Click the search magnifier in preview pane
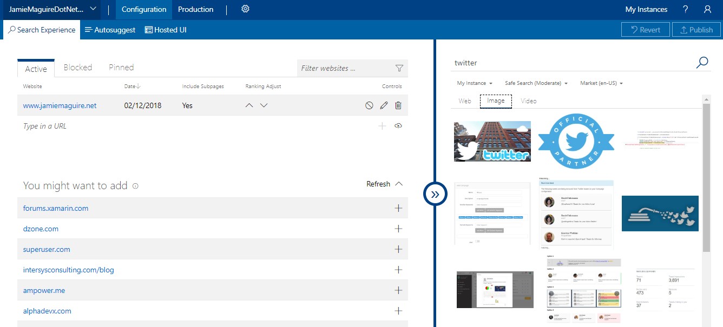This screenshot has height=327, width=723. pos(702,63)
